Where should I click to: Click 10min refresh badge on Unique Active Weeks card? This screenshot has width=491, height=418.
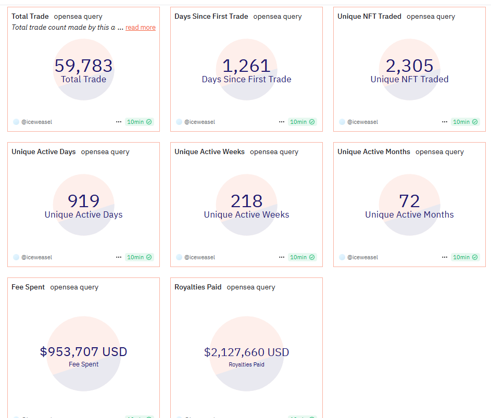[302, 257]
